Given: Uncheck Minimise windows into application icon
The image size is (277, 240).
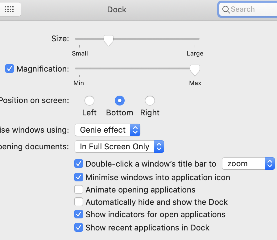Looking at the screenshot, I should click(x=79, y=177).
